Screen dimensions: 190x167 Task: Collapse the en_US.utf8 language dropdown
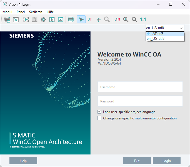[181, 28]
